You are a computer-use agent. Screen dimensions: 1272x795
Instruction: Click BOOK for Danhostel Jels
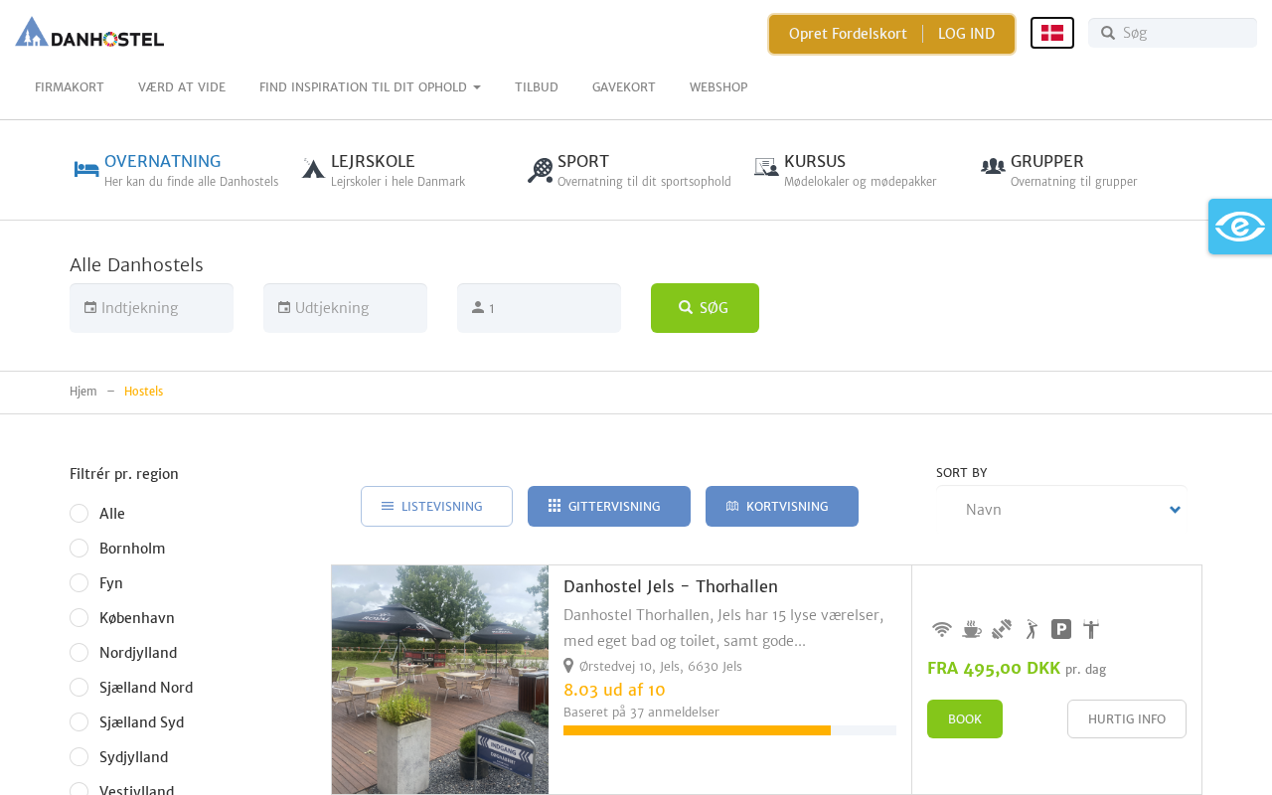pyautogui.click(x=965, y=719)
